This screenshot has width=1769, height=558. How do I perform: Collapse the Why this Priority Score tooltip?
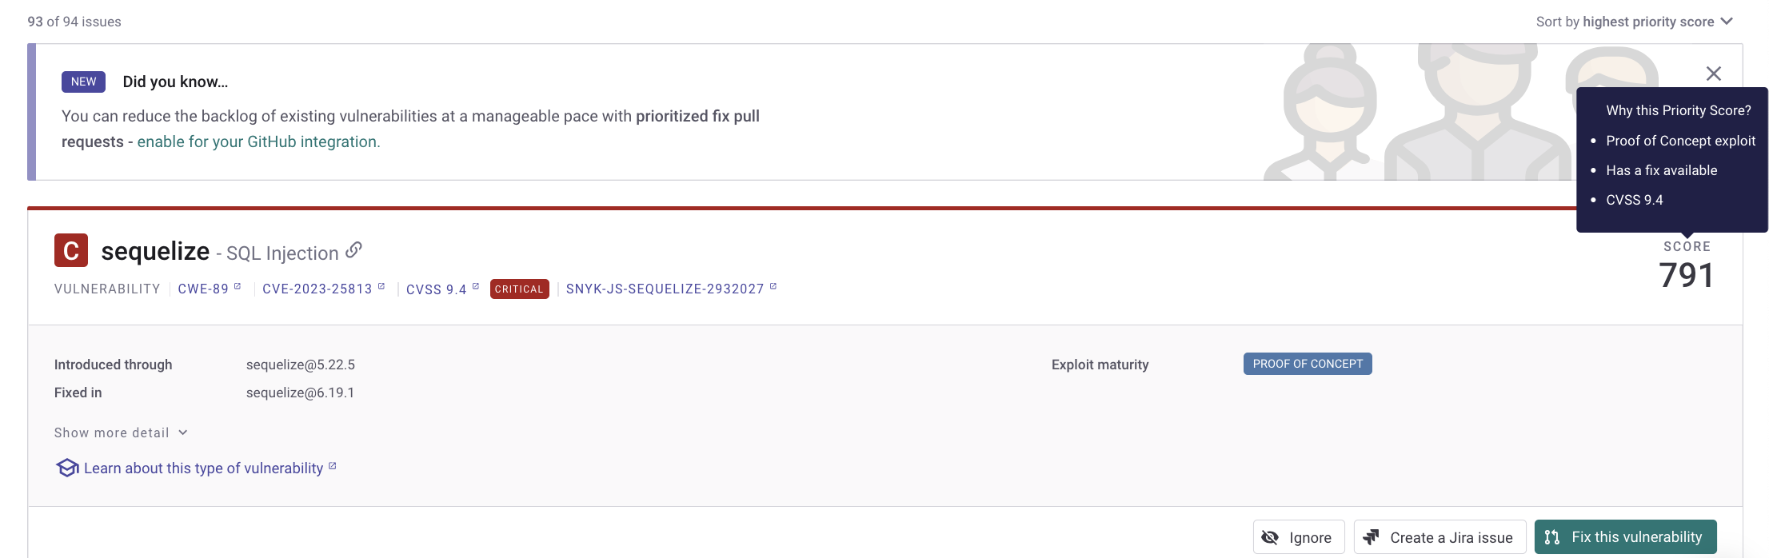point(1679,110)
